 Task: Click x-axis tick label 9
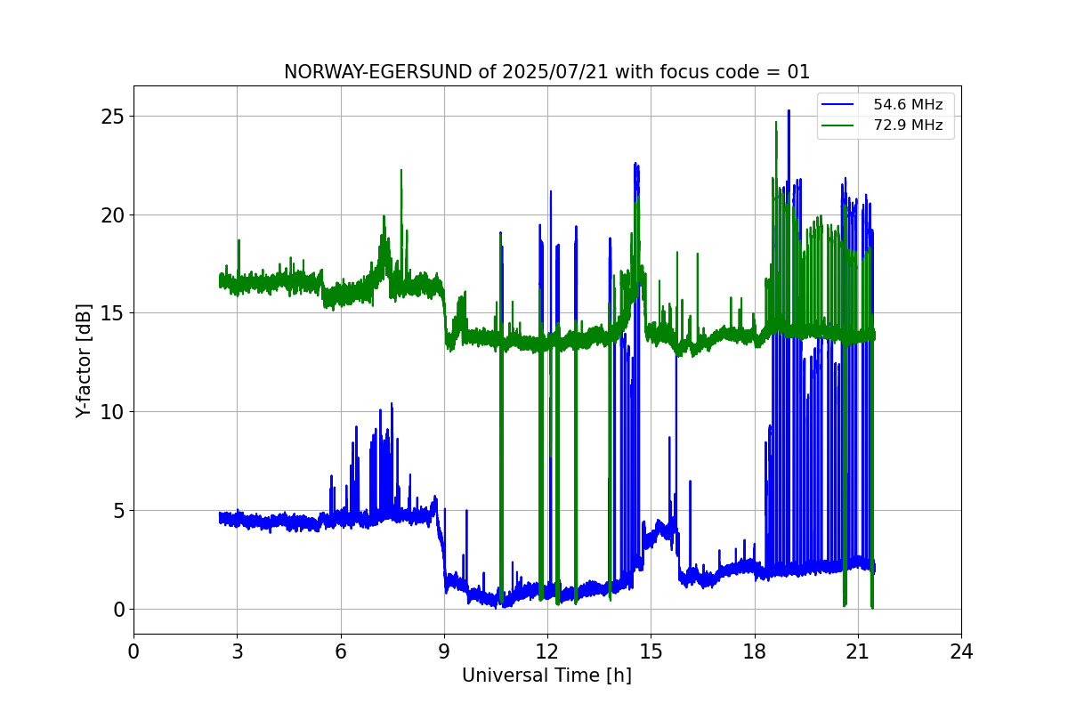(x=444, y=651)
